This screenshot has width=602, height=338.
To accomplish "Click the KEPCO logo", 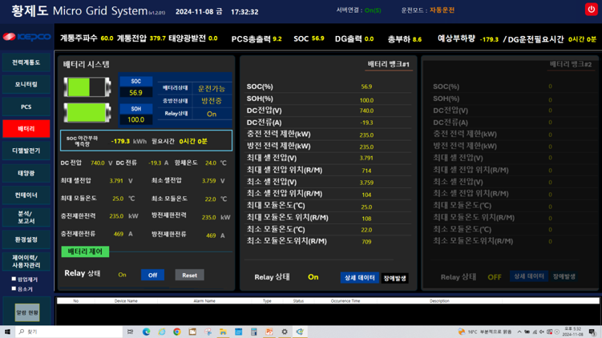I will 26,38.
